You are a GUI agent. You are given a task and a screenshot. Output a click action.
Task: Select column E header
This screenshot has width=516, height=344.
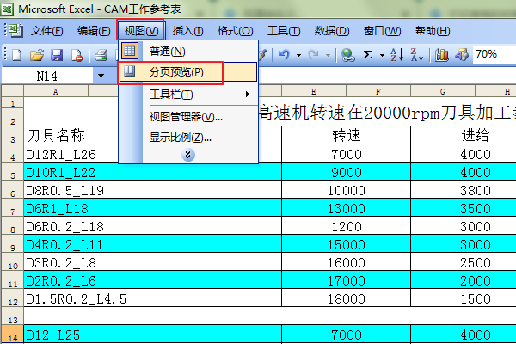(x=314, y=91)
